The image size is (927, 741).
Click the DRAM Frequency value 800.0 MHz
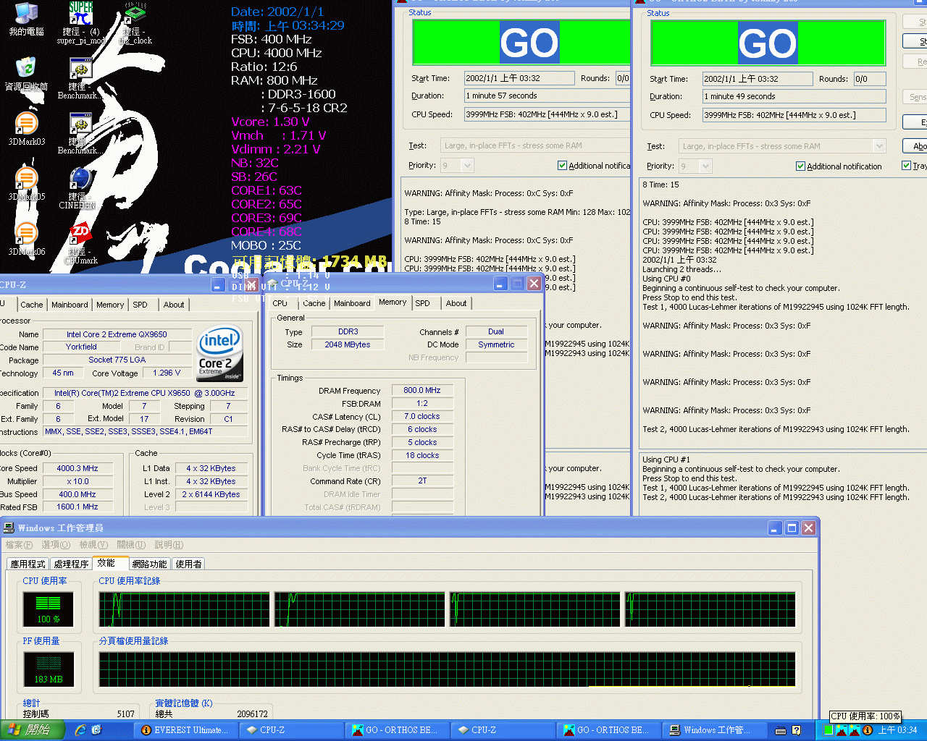(422, 391)
